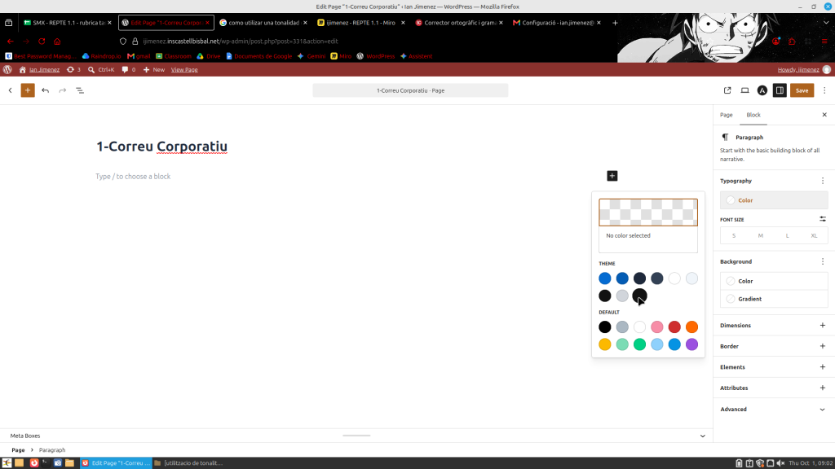Viewport: 835px width, 469px height.
Task: Expand the Meta Boxes chevron
Action: tap(702, 436)
